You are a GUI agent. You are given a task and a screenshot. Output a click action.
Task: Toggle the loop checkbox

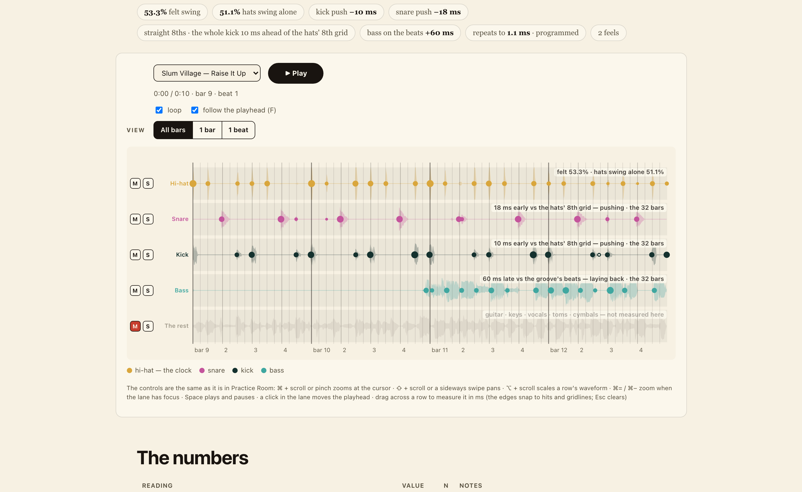click(x=159, y=110)
